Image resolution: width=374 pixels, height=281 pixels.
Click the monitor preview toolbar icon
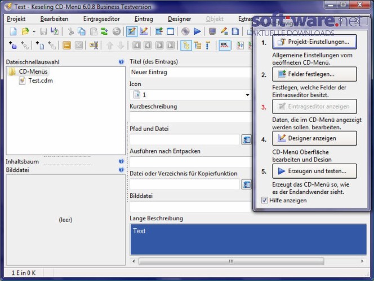coord(212,31)
